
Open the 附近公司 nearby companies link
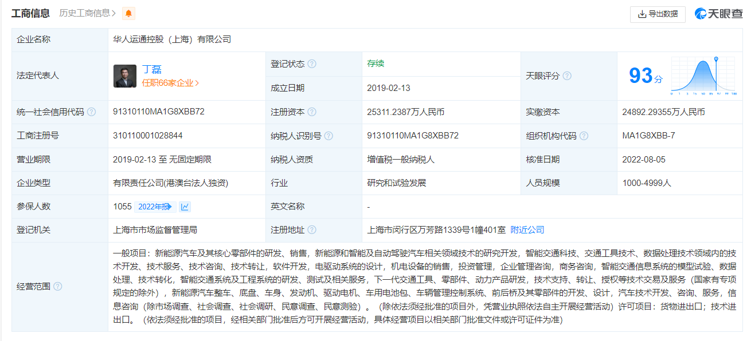click(x=527, y=230)
